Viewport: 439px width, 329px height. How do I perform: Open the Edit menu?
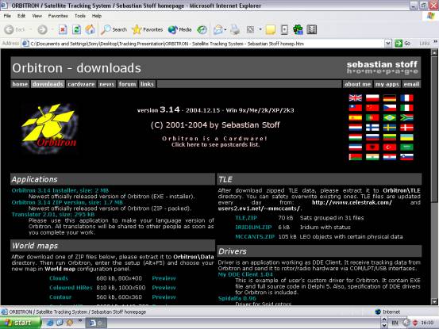coord(21,16)
